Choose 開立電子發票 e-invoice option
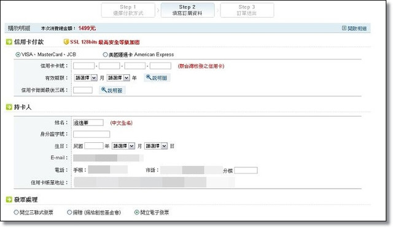393x228 pixels. 136,212
